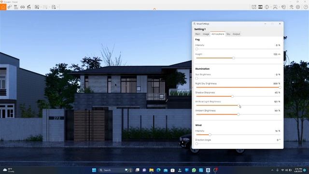This screenshot has width=309, height=174.
Task: Click the export file icon in toolbar
Action: [x=54, y=7]
